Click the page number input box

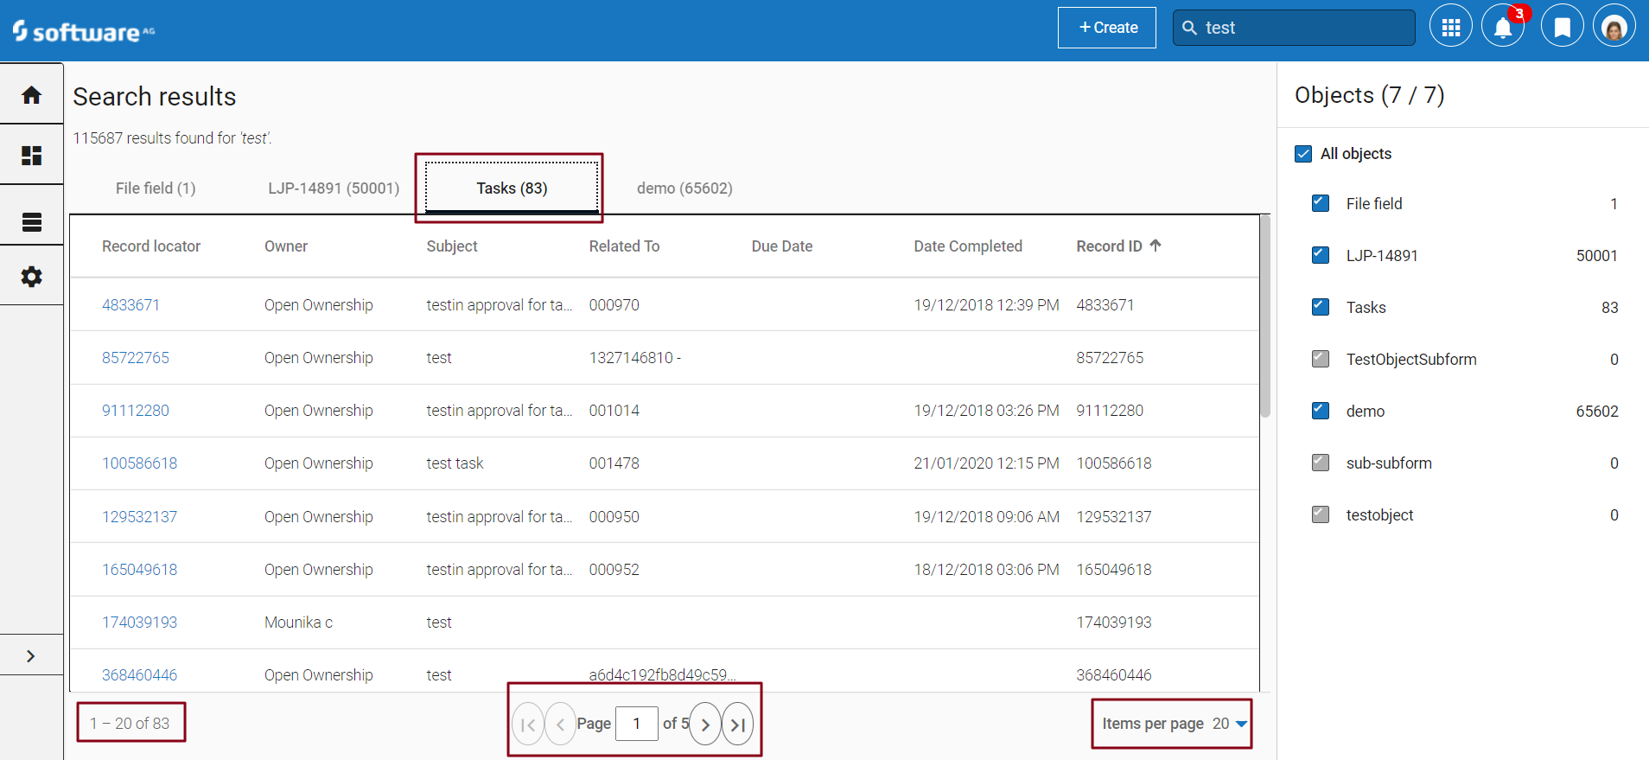[x=637, y=724]
